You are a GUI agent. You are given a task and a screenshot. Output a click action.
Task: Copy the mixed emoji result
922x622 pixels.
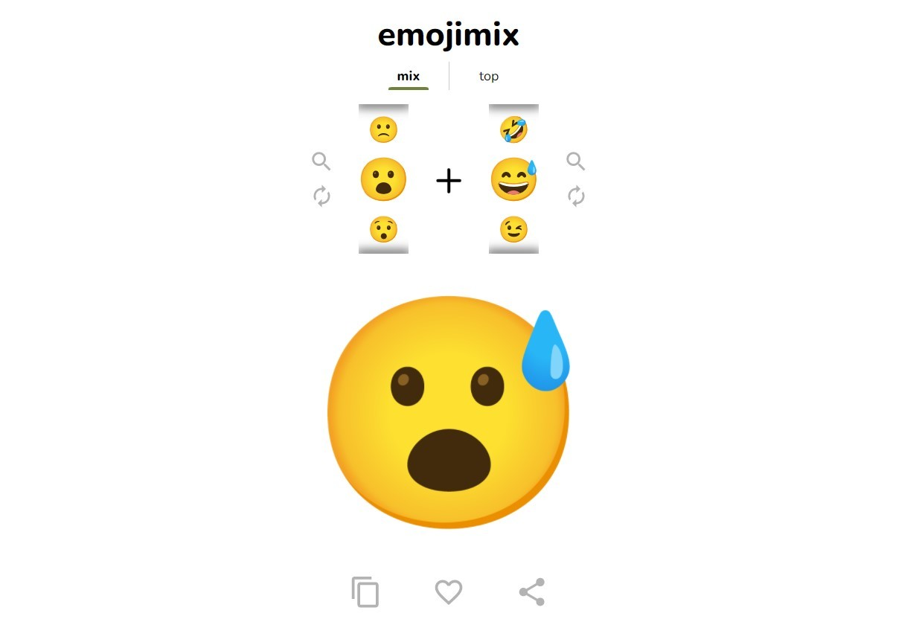[365, 592]
